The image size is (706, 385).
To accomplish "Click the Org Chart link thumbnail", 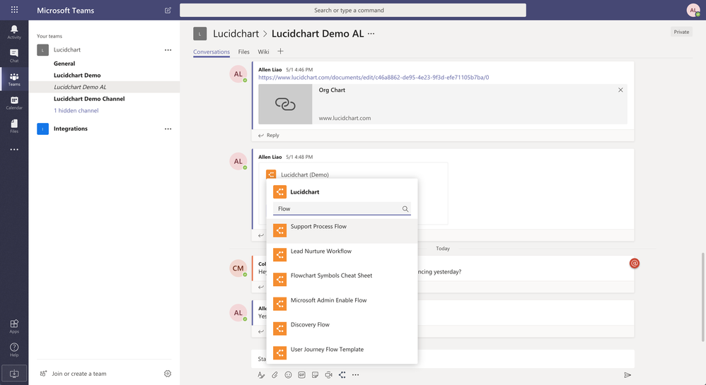I will click(x=285, y=104).
